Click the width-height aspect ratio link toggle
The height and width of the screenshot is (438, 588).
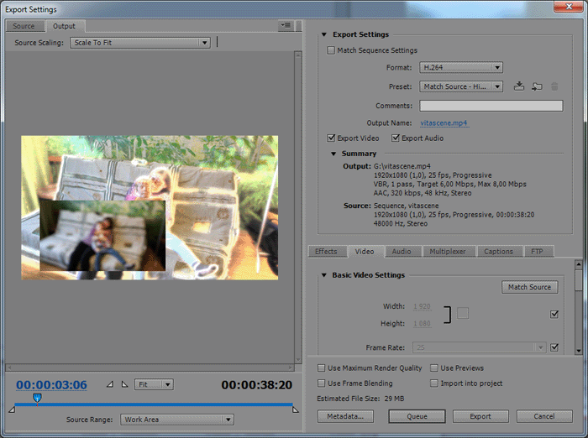(x=463, y=313)
